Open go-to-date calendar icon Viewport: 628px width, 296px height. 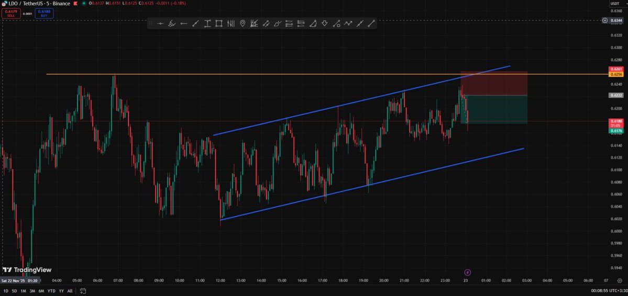[83, 291]
